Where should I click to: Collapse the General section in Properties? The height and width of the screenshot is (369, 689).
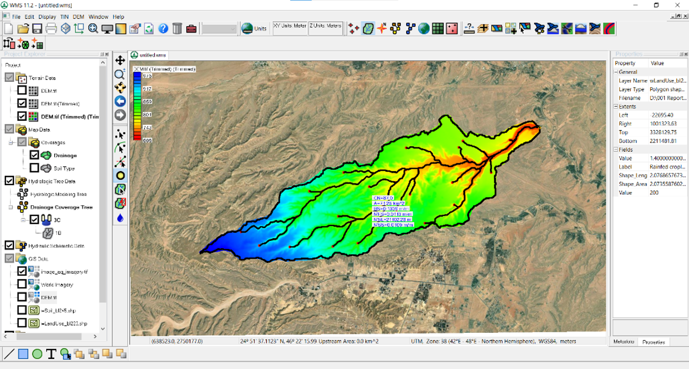(616, 72)
